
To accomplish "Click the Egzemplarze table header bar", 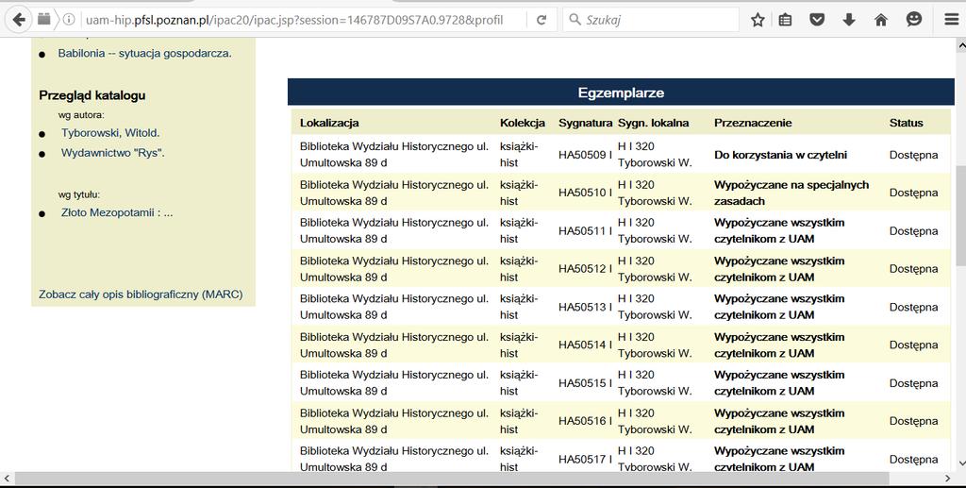I will [x=621, y=93].
